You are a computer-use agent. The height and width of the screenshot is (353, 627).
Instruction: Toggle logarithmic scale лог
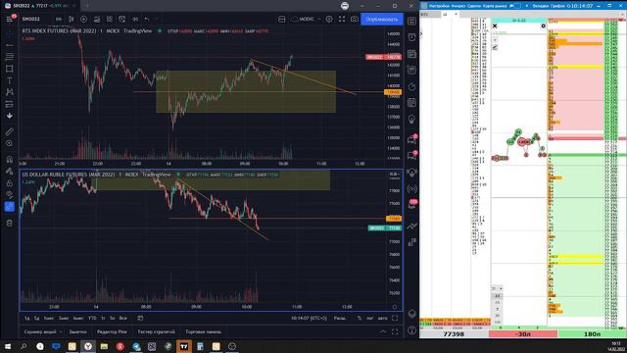(370, 318)
